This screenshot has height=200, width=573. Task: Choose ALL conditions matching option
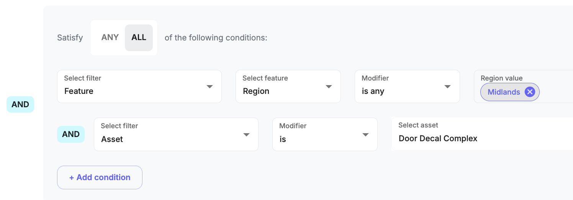point(139,37)
